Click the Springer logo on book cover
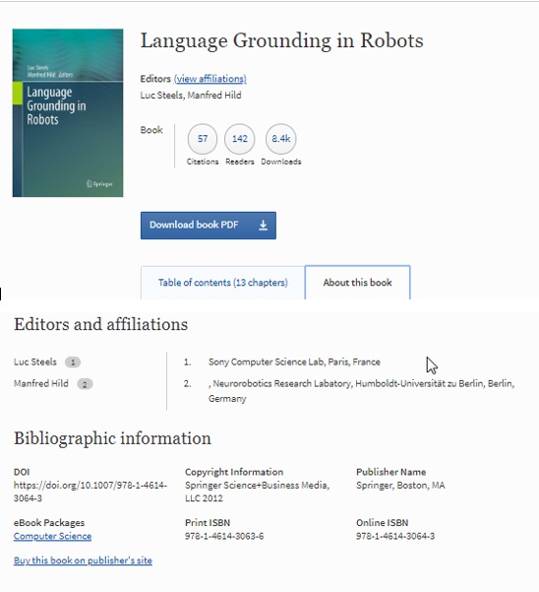 [99, 184]
